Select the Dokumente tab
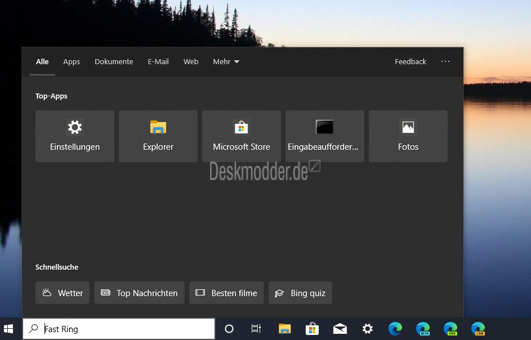 coord(114,61)
